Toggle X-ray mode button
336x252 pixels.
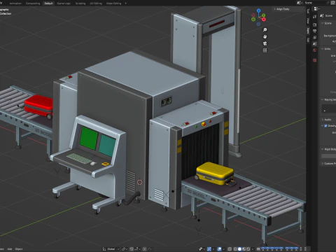point(230,249)
